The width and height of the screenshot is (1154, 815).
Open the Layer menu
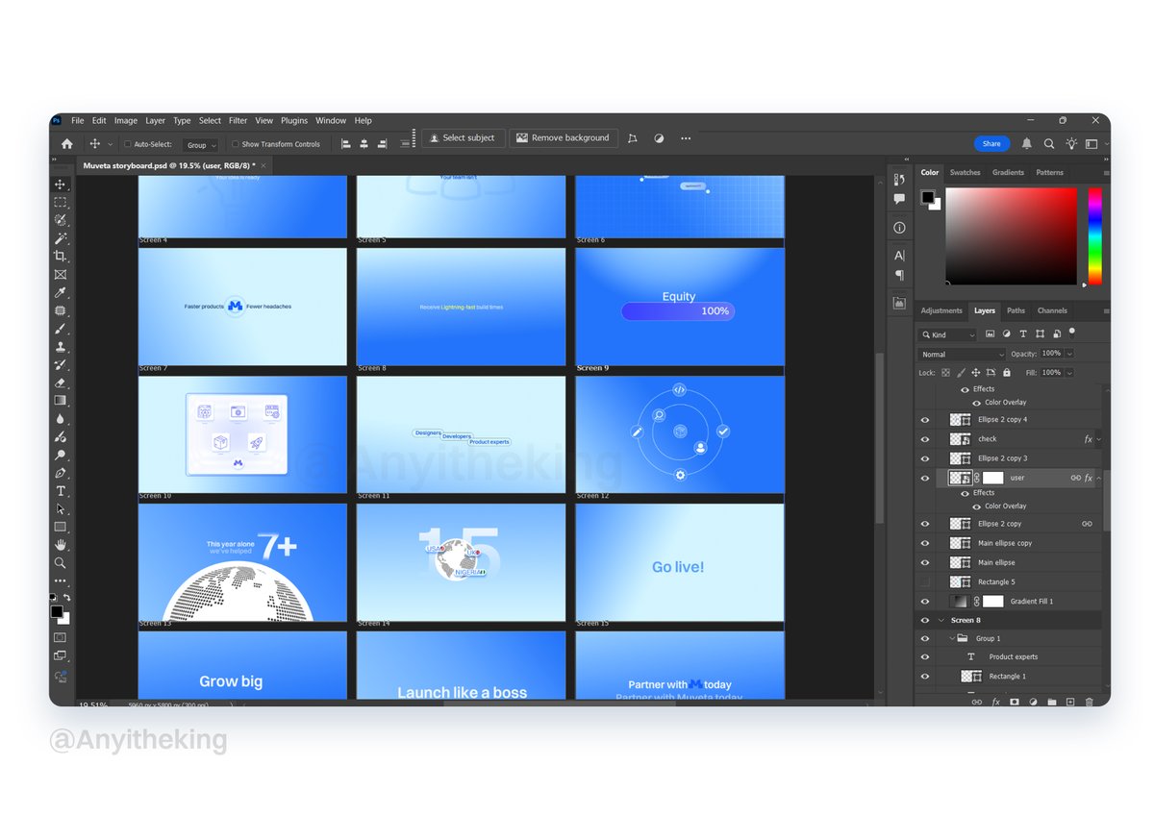[x=155, y=121]
